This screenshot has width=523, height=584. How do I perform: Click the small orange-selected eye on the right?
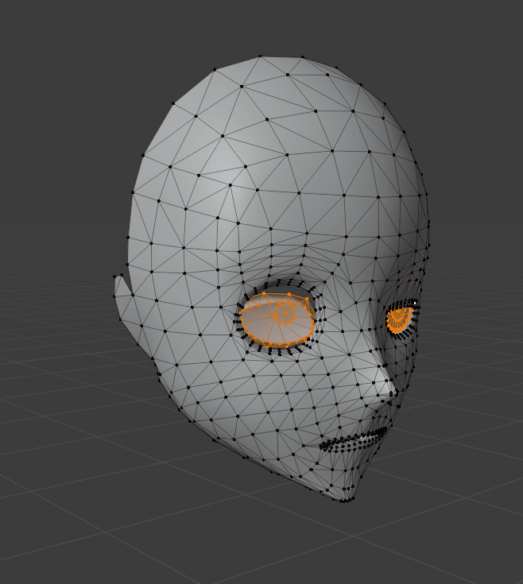pyautogui.click(x=398, y=319)
